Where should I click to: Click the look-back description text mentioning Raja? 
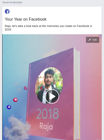click(48, 28)
